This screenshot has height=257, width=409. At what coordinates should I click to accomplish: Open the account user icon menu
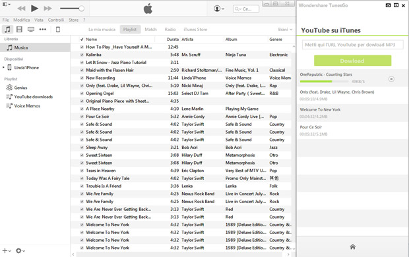click(218, 9)
